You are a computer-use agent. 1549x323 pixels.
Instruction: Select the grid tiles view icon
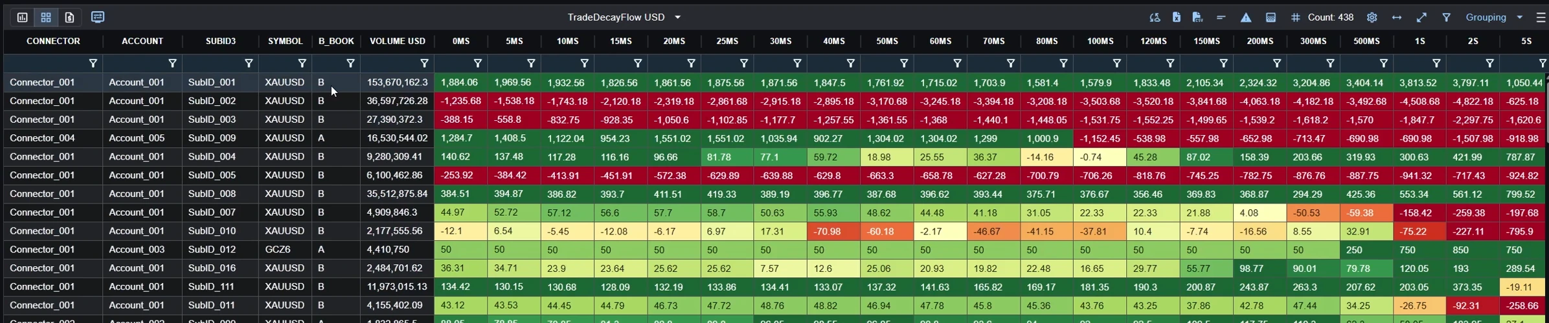click(46, 17)
